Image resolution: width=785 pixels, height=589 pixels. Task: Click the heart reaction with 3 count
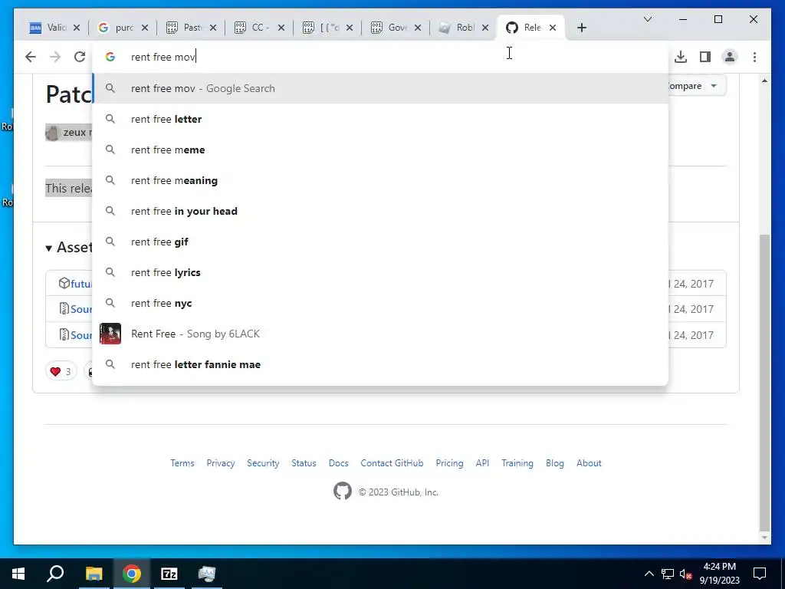(61, 371)
